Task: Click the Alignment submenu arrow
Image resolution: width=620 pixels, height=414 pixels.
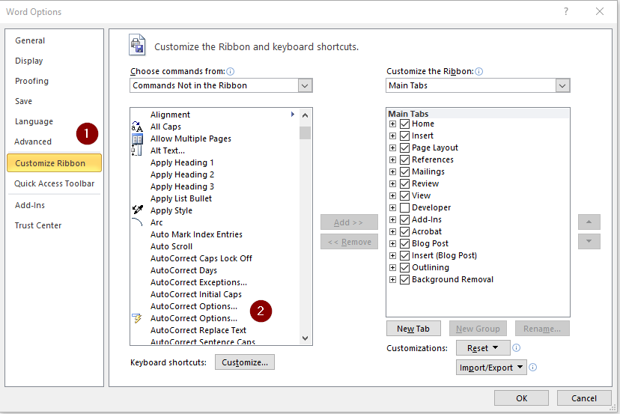Action: pos(293,115)
